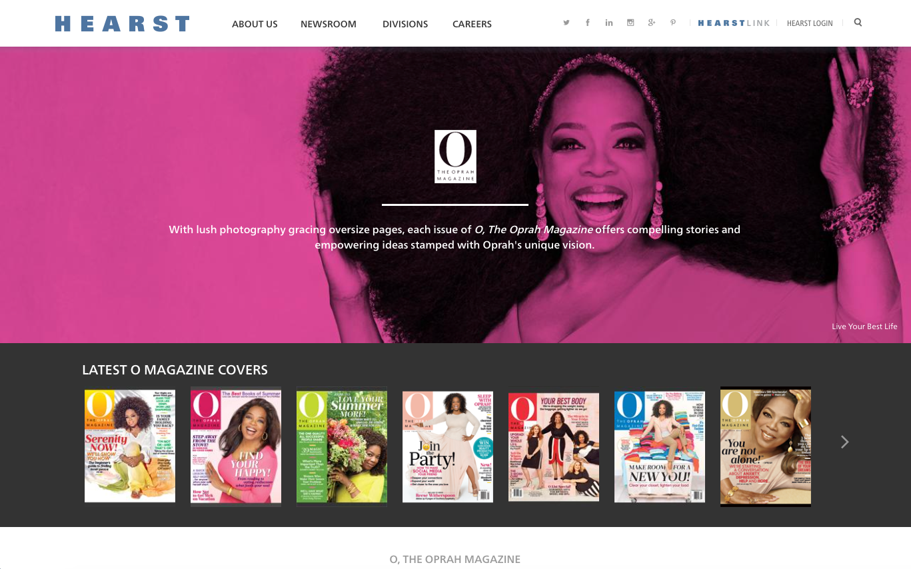Open the Serenity Now magazine cover

(130, 446)
